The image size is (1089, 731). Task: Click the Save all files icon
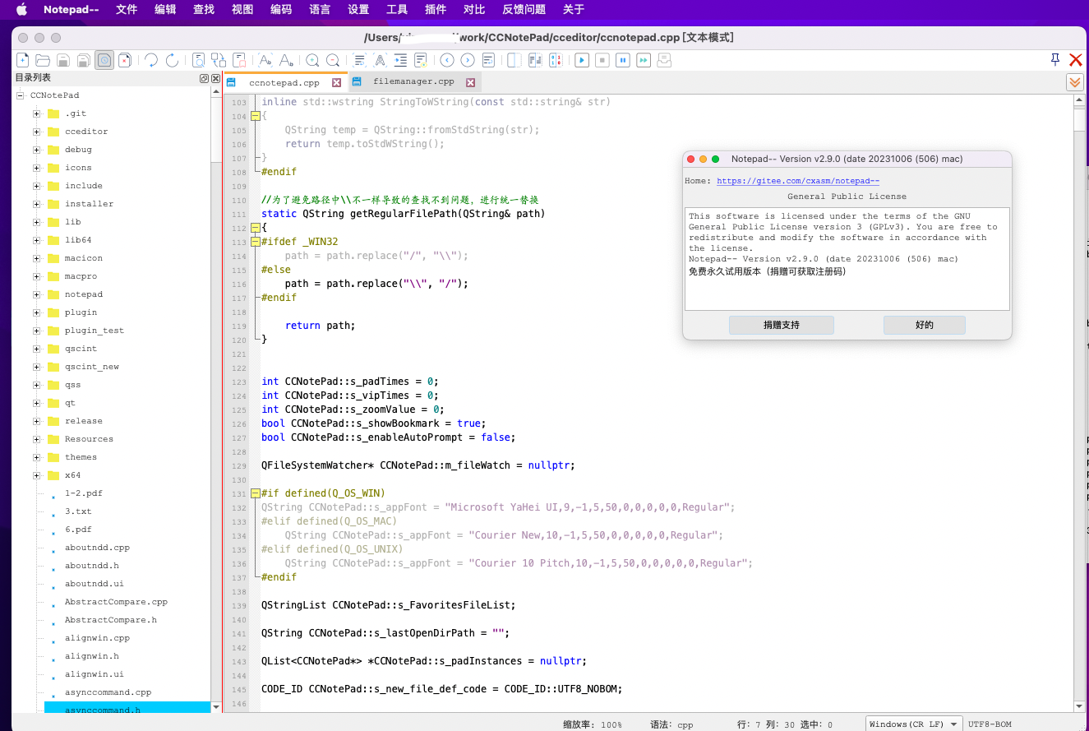pos(84,60)
